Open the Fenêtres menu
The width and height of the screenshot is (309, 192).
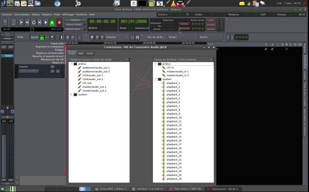(x=81, y=14)
